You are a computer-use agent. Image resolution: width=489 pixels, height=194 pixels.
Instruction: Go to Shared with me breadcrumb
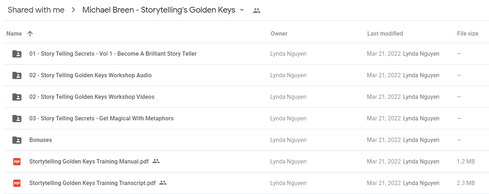click(x=36, y=10)
